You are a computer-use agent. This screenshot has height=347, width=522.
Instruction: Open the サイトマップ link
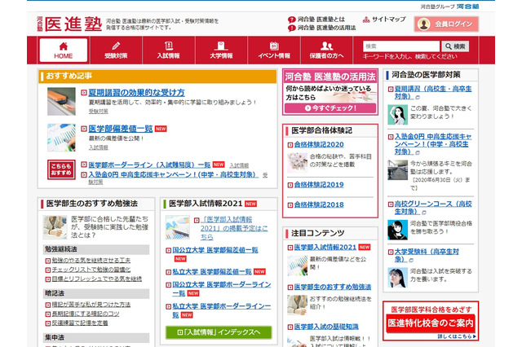388,20
